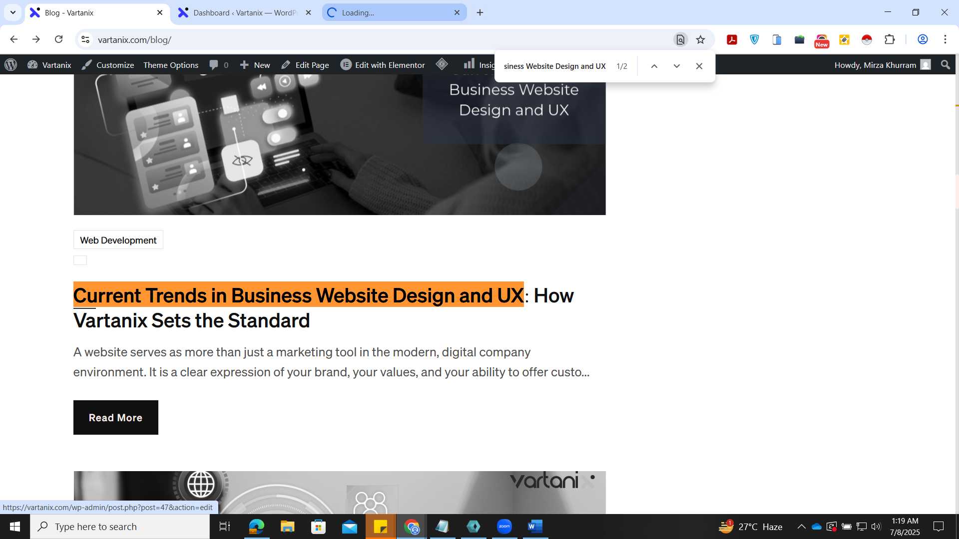
Task: Open Mail app from taskbar
Action: click(x=350, y=527)
